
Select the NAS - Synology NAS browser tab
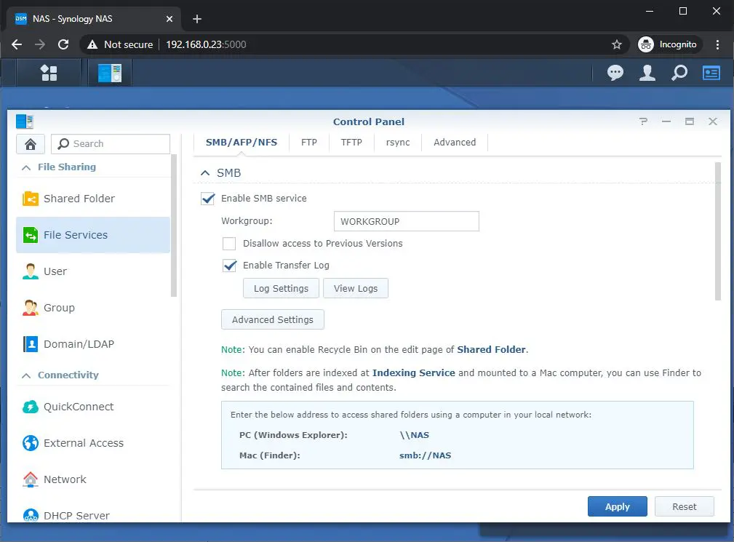click(94, 19)
